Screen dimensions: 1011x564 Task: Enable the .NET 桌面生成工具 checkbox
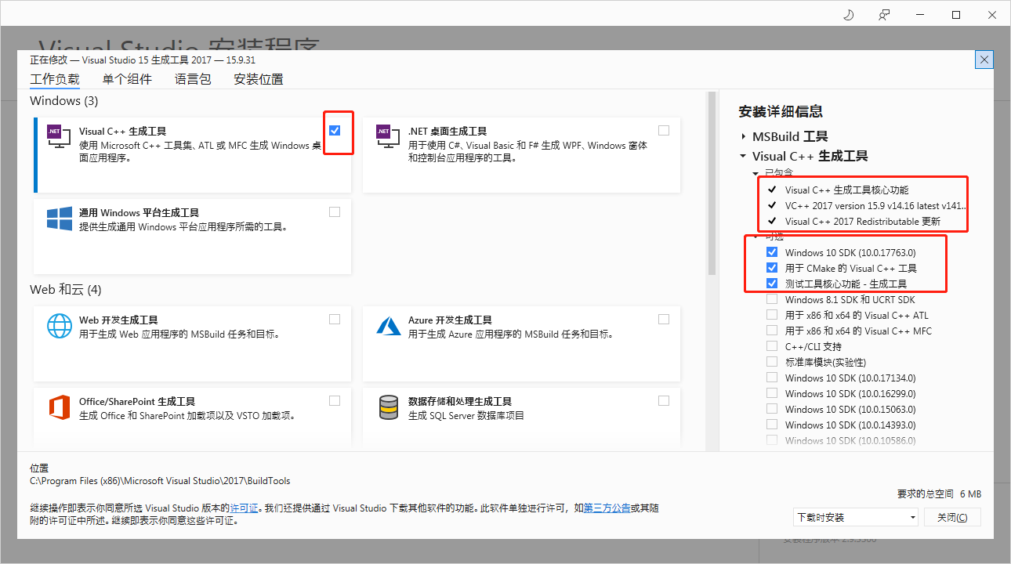coord(664,129)
